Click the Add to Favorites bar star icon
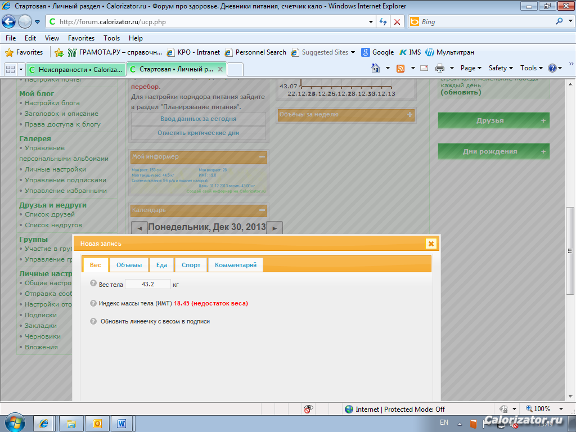576x432 pixels. point(59,52)
